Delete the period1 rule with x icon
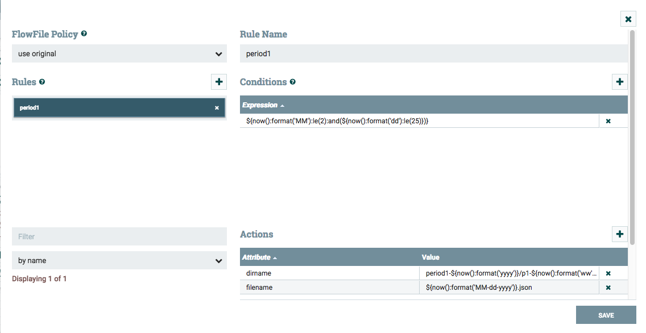Viewport: 646px width, 333px height. pos(217,108)
